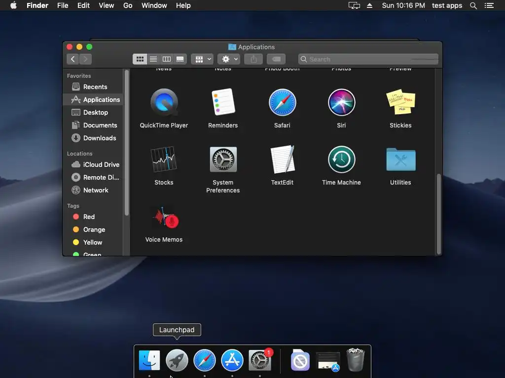
Task: Click the file list vertical scrollbar
Action: pos(438,214)
